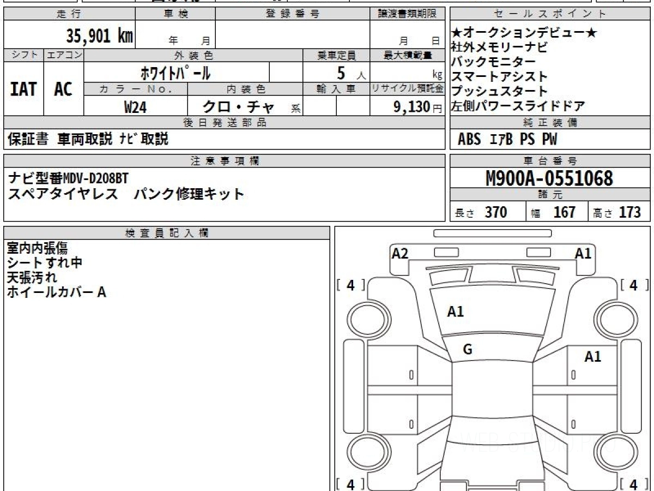Click the 内装色 label
654x491 pixels.
[245, 89]
